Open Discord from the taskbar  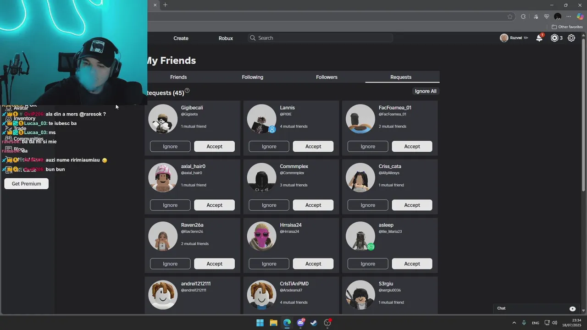click(300, 323)
